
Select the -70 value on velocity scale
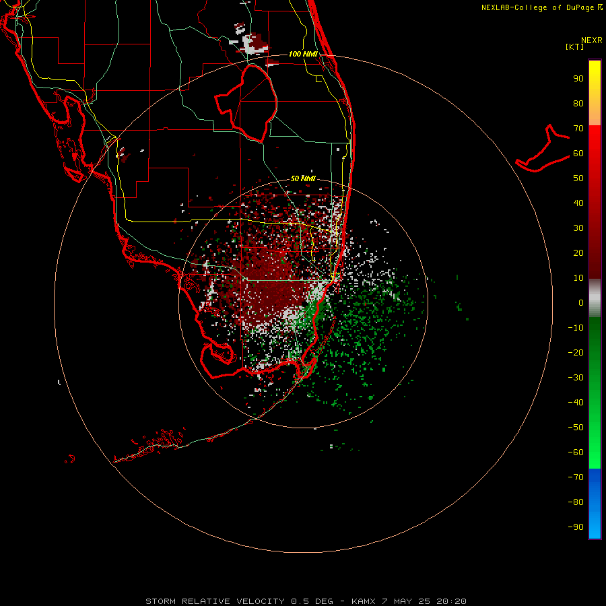[x=576, y=477]
